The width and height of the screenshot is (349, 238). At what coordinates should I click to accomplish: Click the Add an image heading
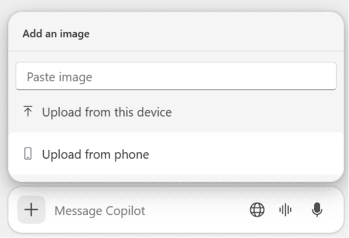coord(56,34)
